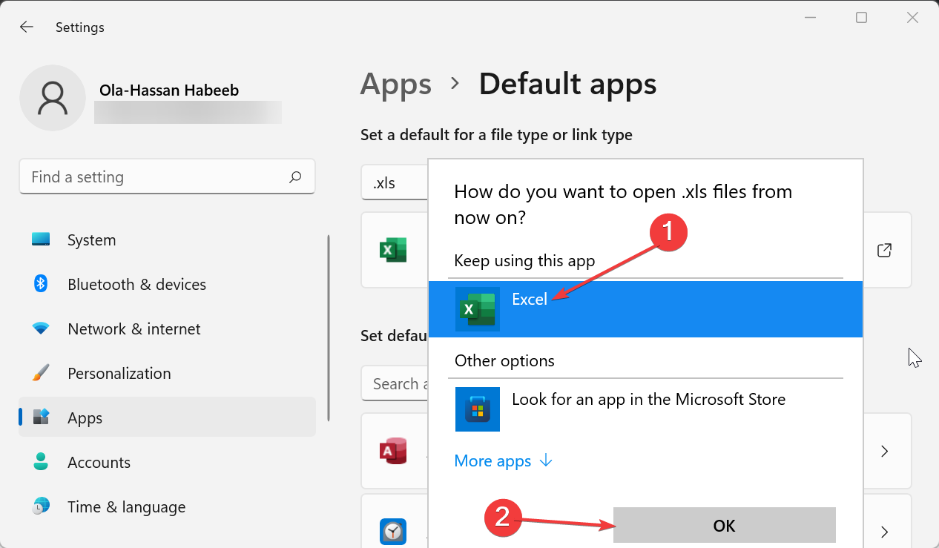939x548 pixels.
Task: Open System settings
Action: click(167, 240)
